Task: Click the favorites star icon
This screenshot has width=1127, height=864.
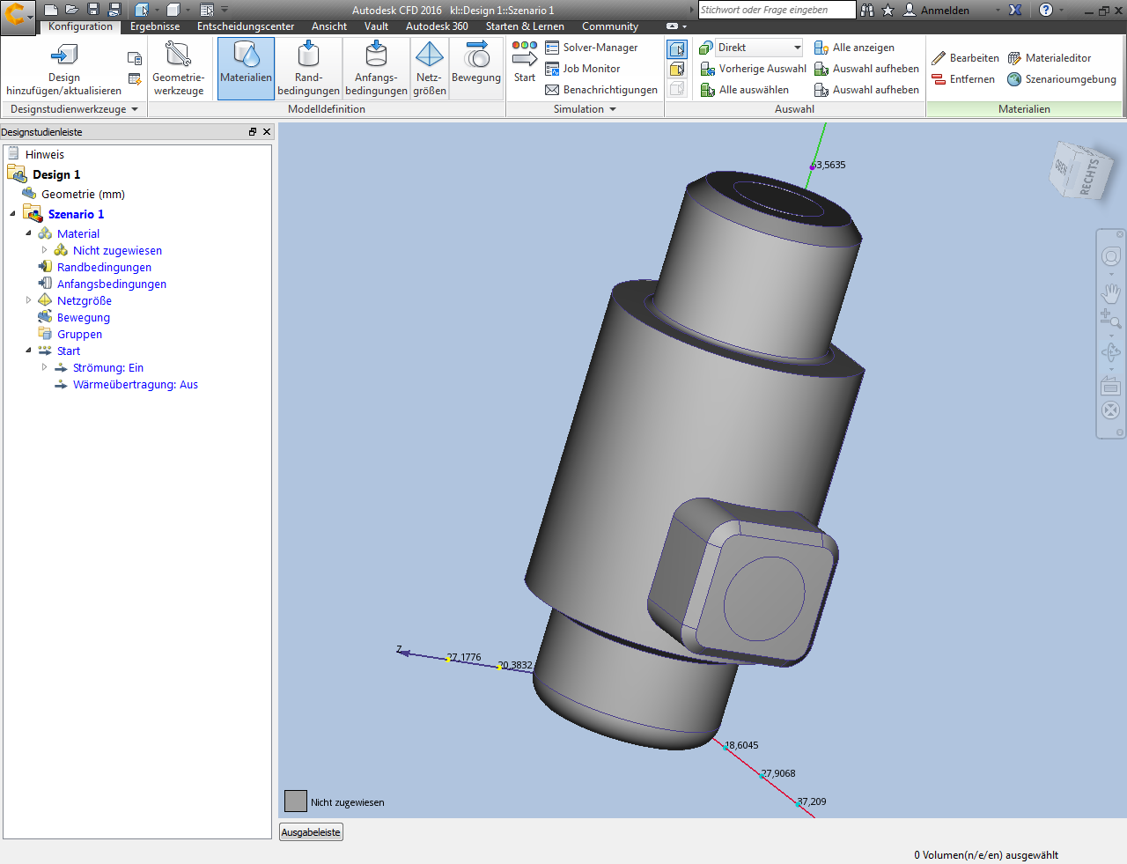Action: coord(888,10)
